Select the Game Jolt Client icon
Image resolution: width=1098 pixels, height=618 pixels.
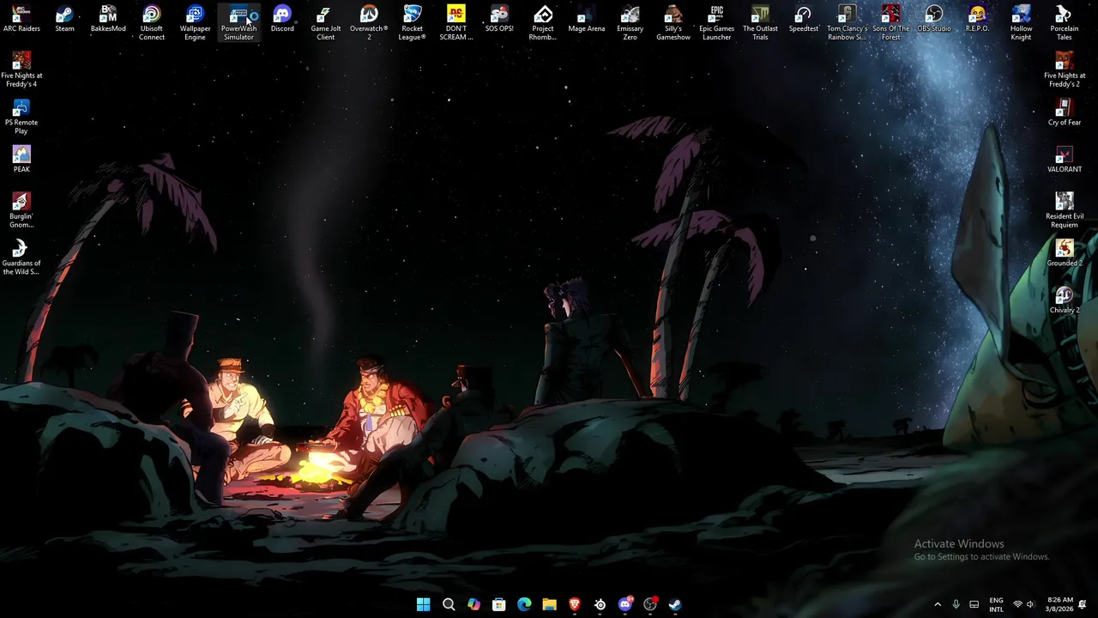tap(326, 23)
